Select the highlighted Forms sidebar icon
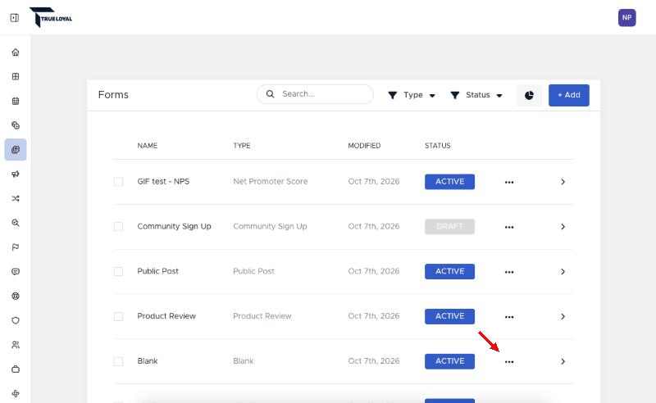Screen dimensions: 656x403 tap(16, 150)
